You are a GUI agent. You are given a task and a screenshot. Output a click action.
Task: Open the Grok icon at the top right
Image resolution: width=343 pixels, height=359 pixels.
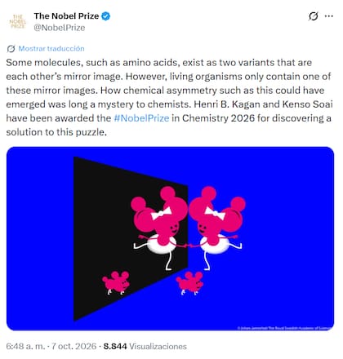point(313,16)
